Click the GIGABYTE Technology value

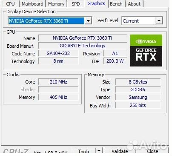pos(83,46)
